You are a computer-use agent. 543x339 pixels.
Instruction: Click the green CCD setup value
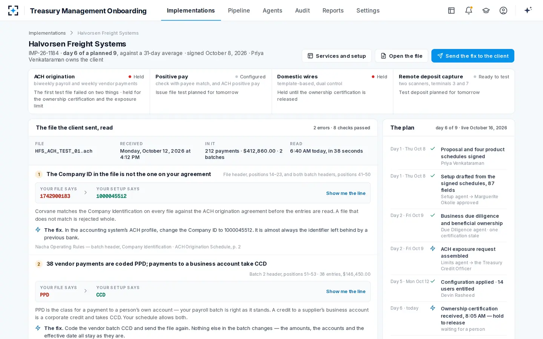101,295
